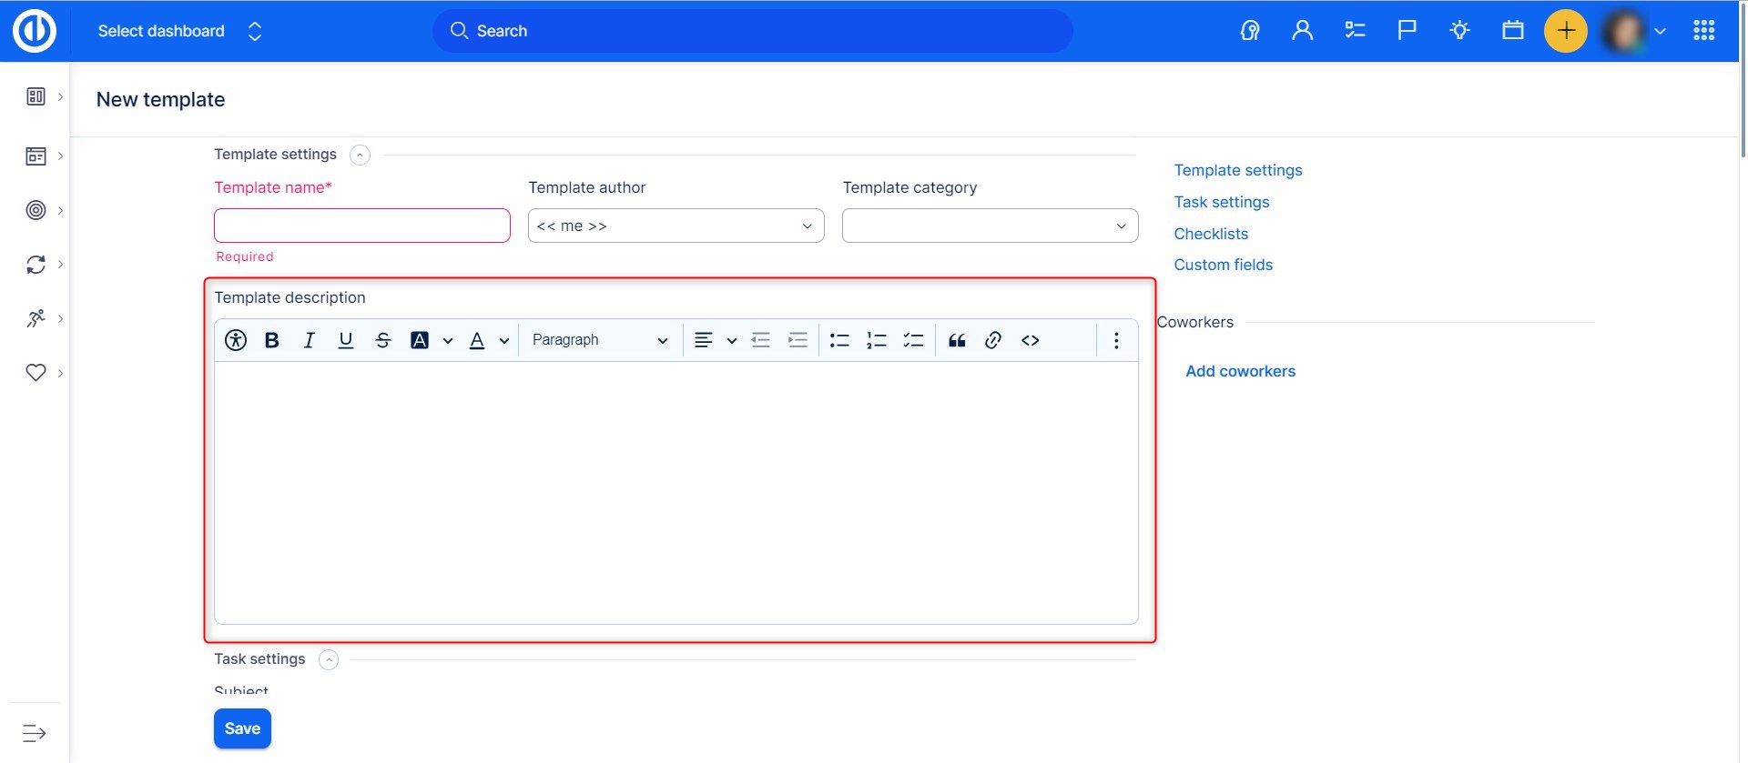Insert a block quote
Image resolution: width=1748 pixels, height=763 pixels.
[957, 340]
